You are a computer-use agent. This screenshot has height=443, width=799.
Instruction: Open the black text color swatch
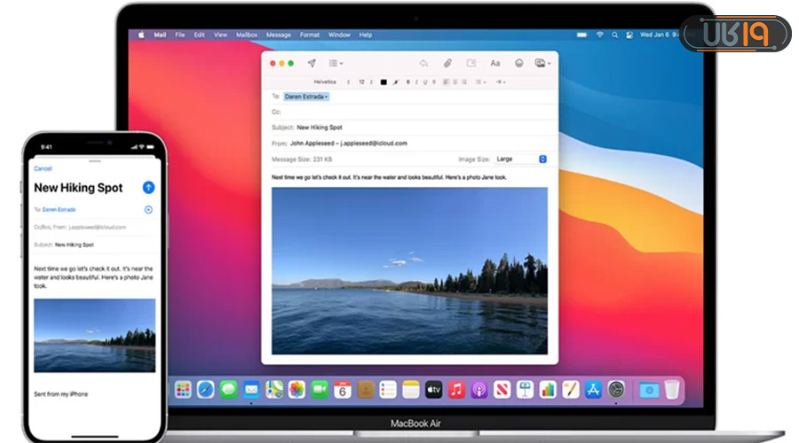click(384, 82)
